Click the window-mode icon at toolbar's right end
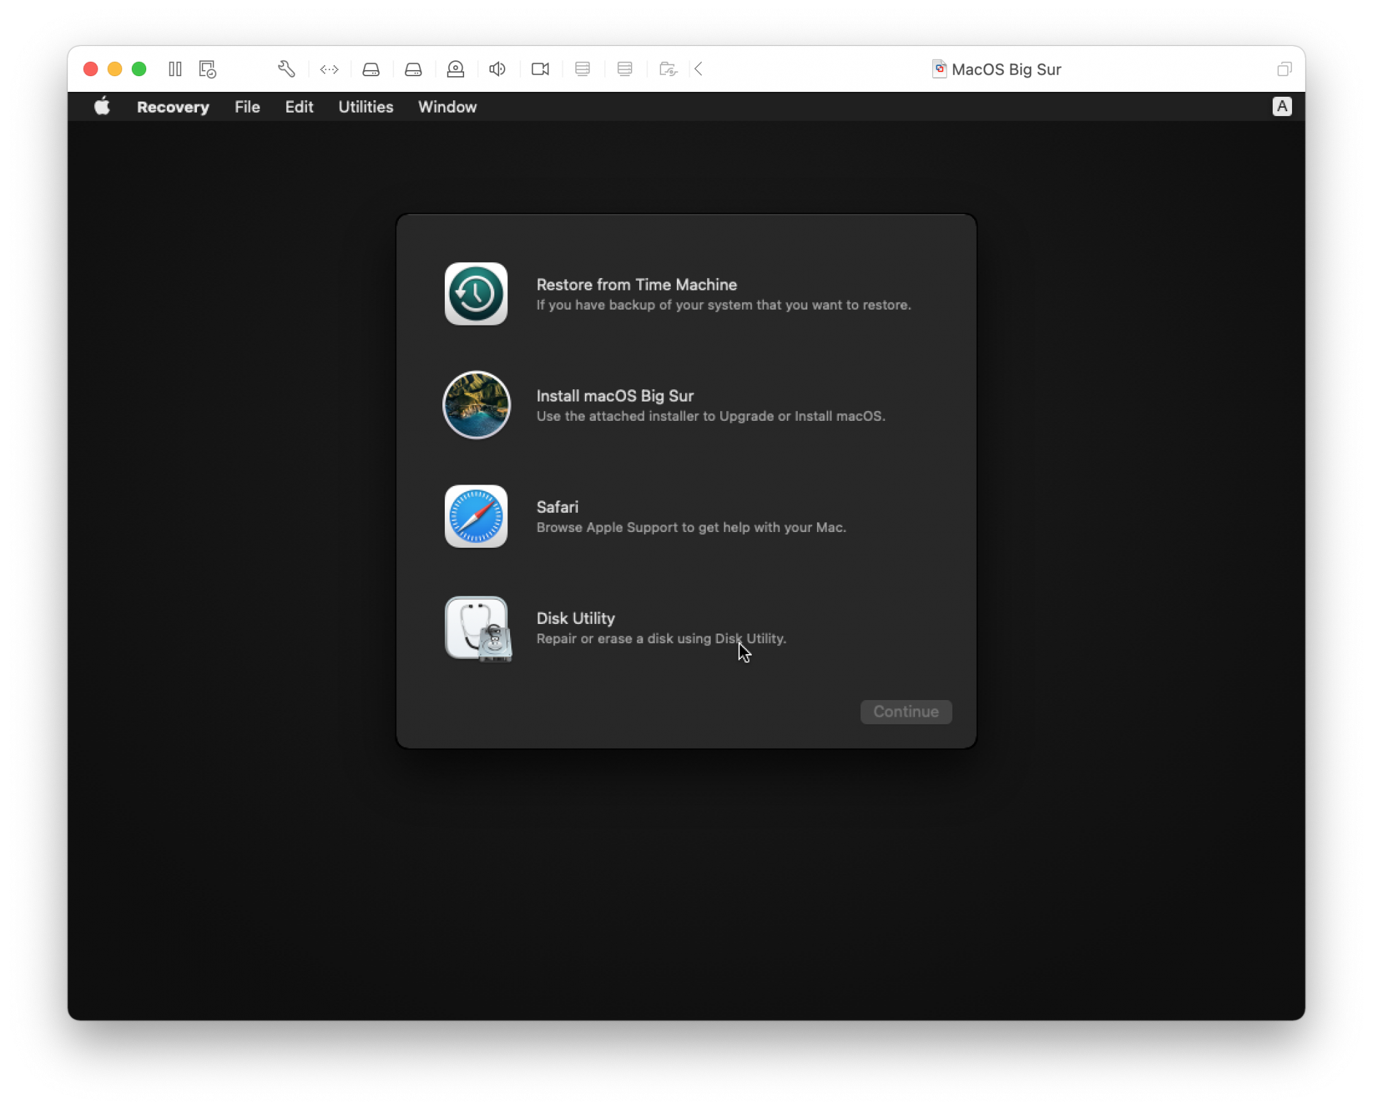 tap(1284, 69)
